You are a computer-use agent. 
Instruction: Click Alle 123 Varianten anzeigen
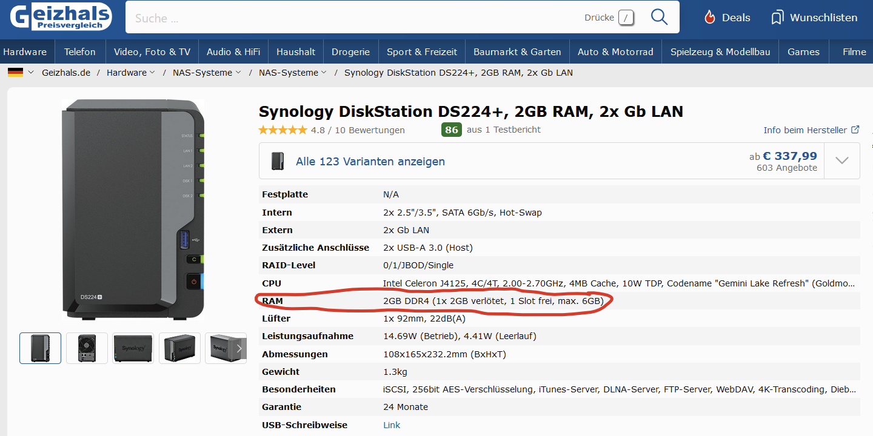pyautogui.click(x=370, y=162)
